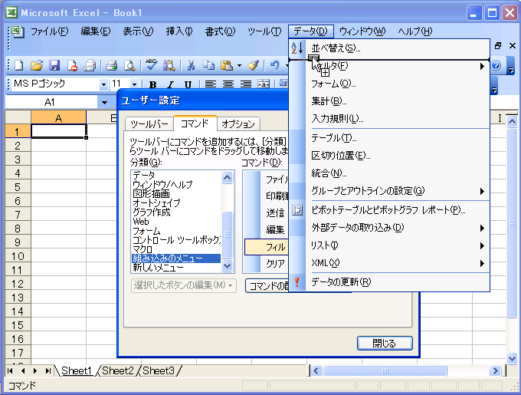Toggle Italic formatting

tap(170, 84)
